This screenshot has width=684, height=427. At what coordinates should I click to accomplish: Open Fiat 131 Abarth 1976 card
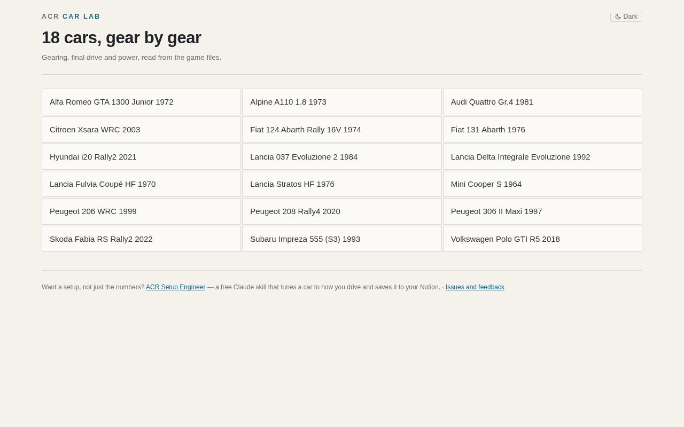(542, 130)
